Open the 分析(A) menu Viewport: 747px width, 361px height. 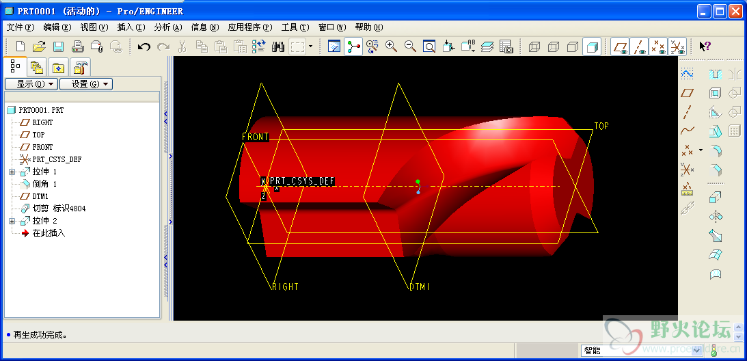168,27
